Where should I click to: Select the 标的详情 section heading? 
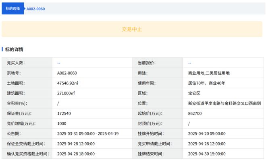tap(14, 49)
